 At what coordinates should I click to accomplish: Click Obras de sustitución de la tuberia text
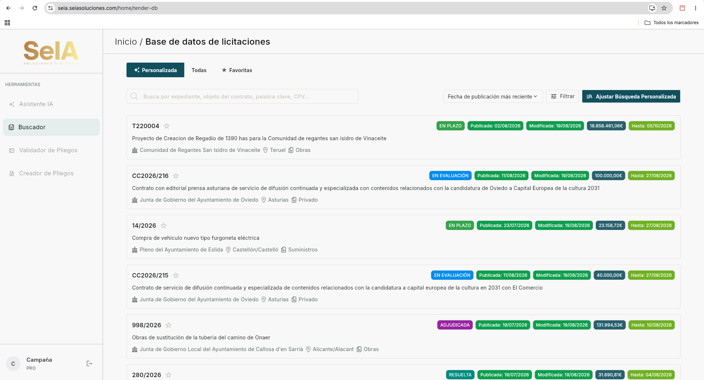pos(201,338)
